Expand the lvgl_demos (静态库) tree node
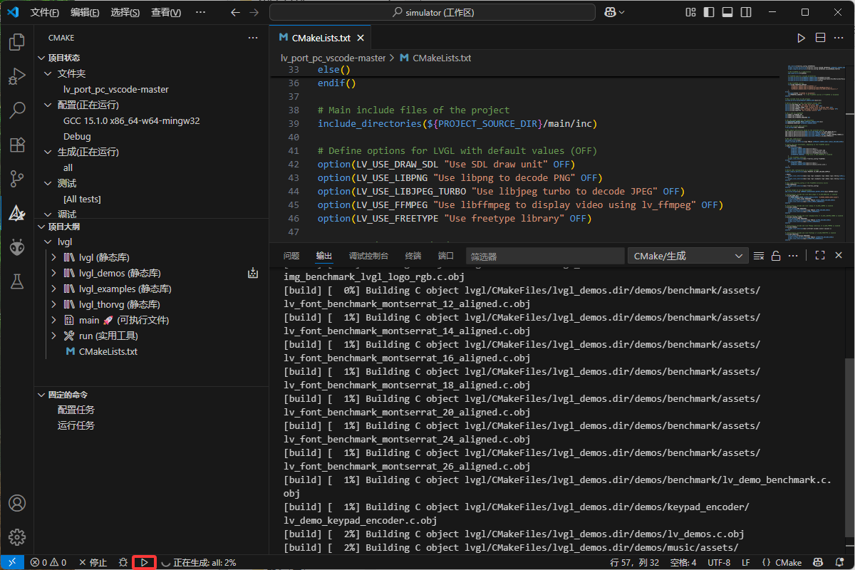This screenshot has width=855, height=570. coord(54,273)
